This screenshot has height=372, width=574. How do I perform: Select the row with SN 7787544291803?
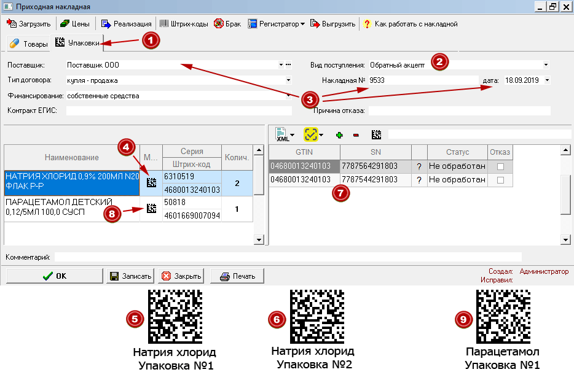click(x=391, y=180)
